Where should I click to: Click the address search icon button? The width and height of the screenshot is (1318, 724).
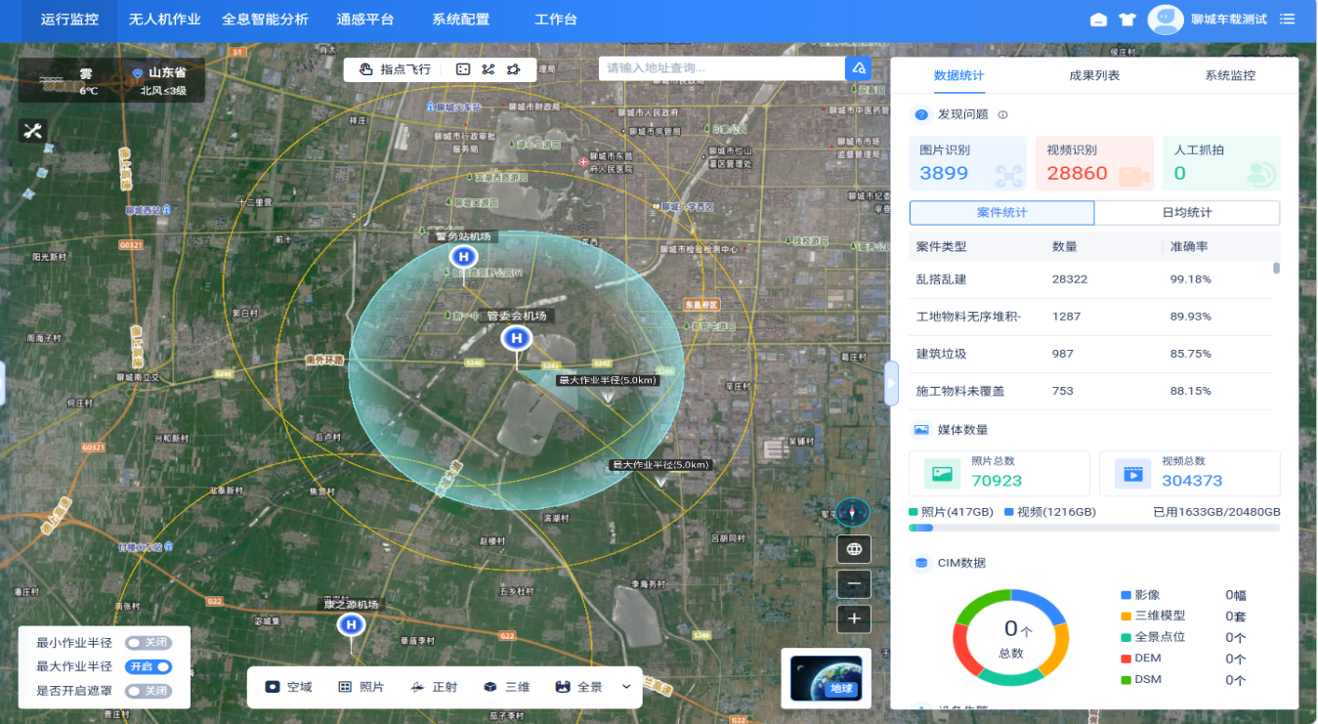(858, 68)
